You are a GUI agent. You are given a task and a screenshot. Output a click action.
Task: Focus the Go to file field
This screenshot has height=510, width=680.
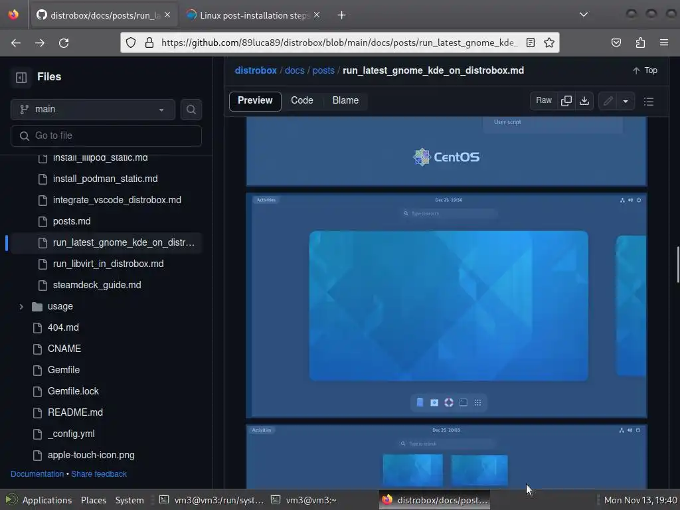click(106, 135)
